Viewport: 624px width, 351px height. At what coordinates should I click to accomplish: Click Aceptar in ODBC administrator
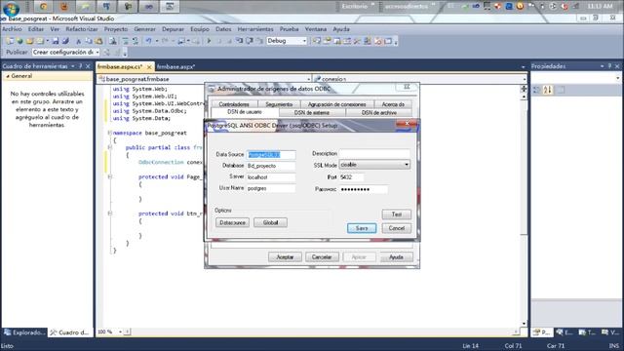pyautogui.click(x=285, y=257)
